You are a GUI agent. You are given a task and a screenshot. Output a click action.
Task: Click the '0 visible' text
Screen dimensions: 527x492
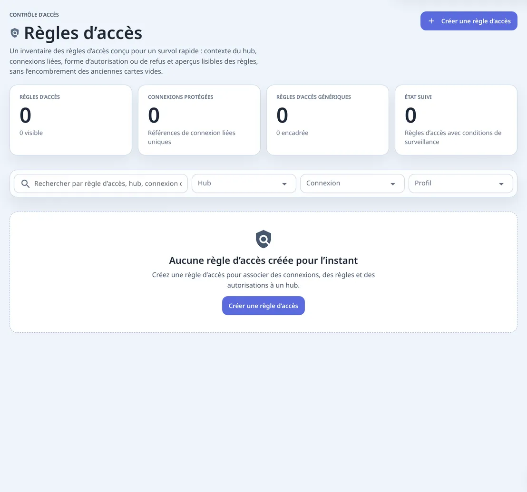point(31,133)
